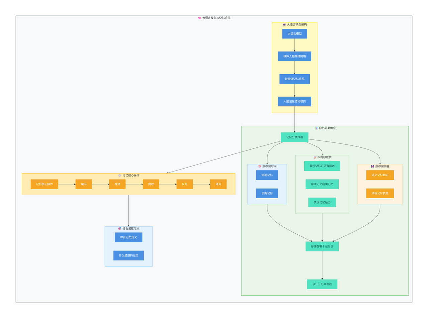428x318 pixels.
Task: Select the 语义记忆知识 node
Action: (380, 175)
